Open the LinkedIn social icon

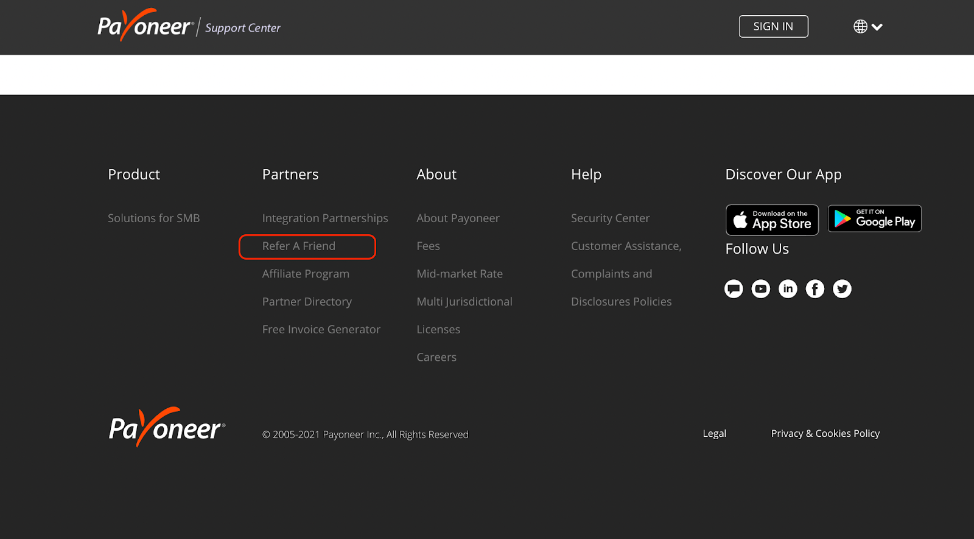pos(788,288)
